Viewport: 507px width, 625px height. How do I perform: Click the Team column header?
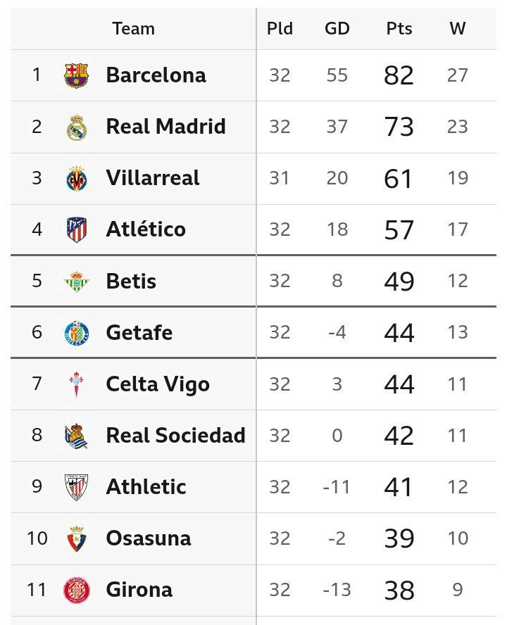tap(133, 29)
